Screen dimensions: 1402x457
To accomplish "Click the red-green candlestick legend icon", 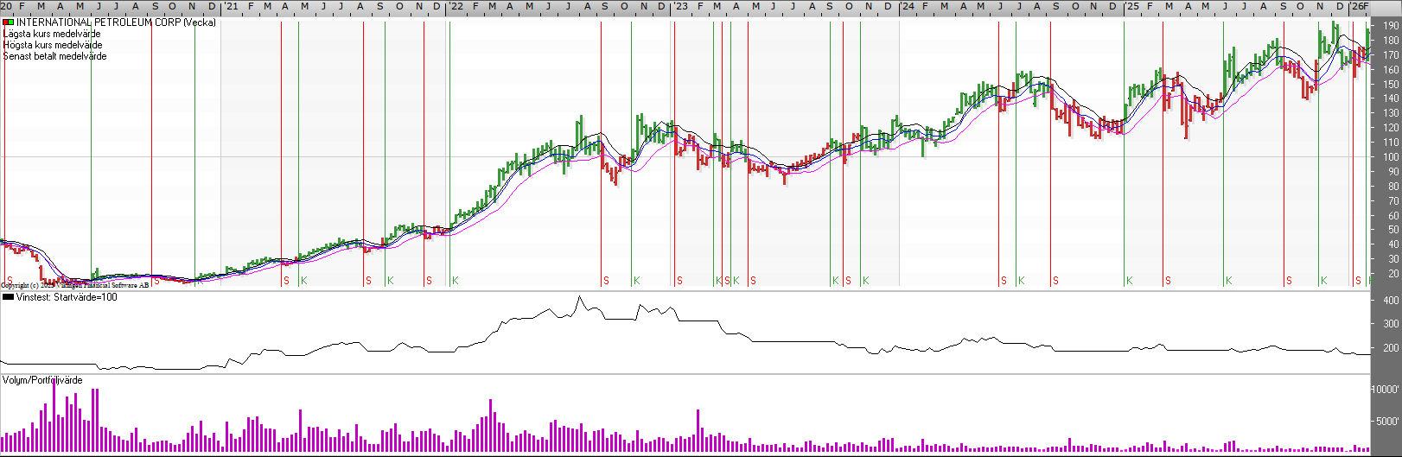I will [x=8, y=22].
